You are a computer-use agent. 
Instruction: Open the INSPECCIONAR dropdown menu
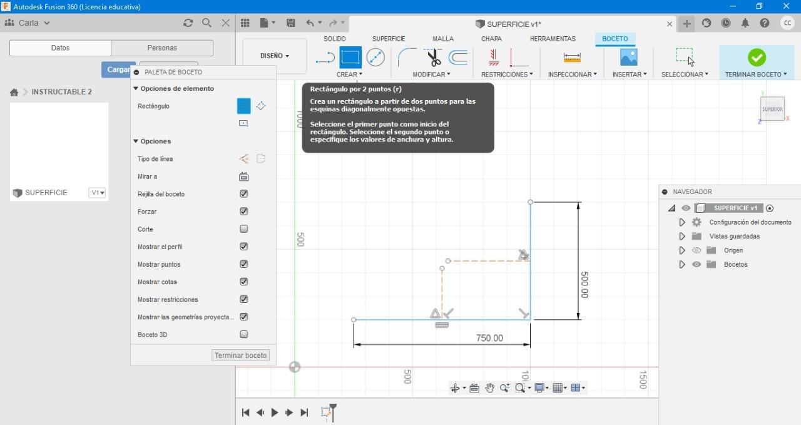[572, 74]
